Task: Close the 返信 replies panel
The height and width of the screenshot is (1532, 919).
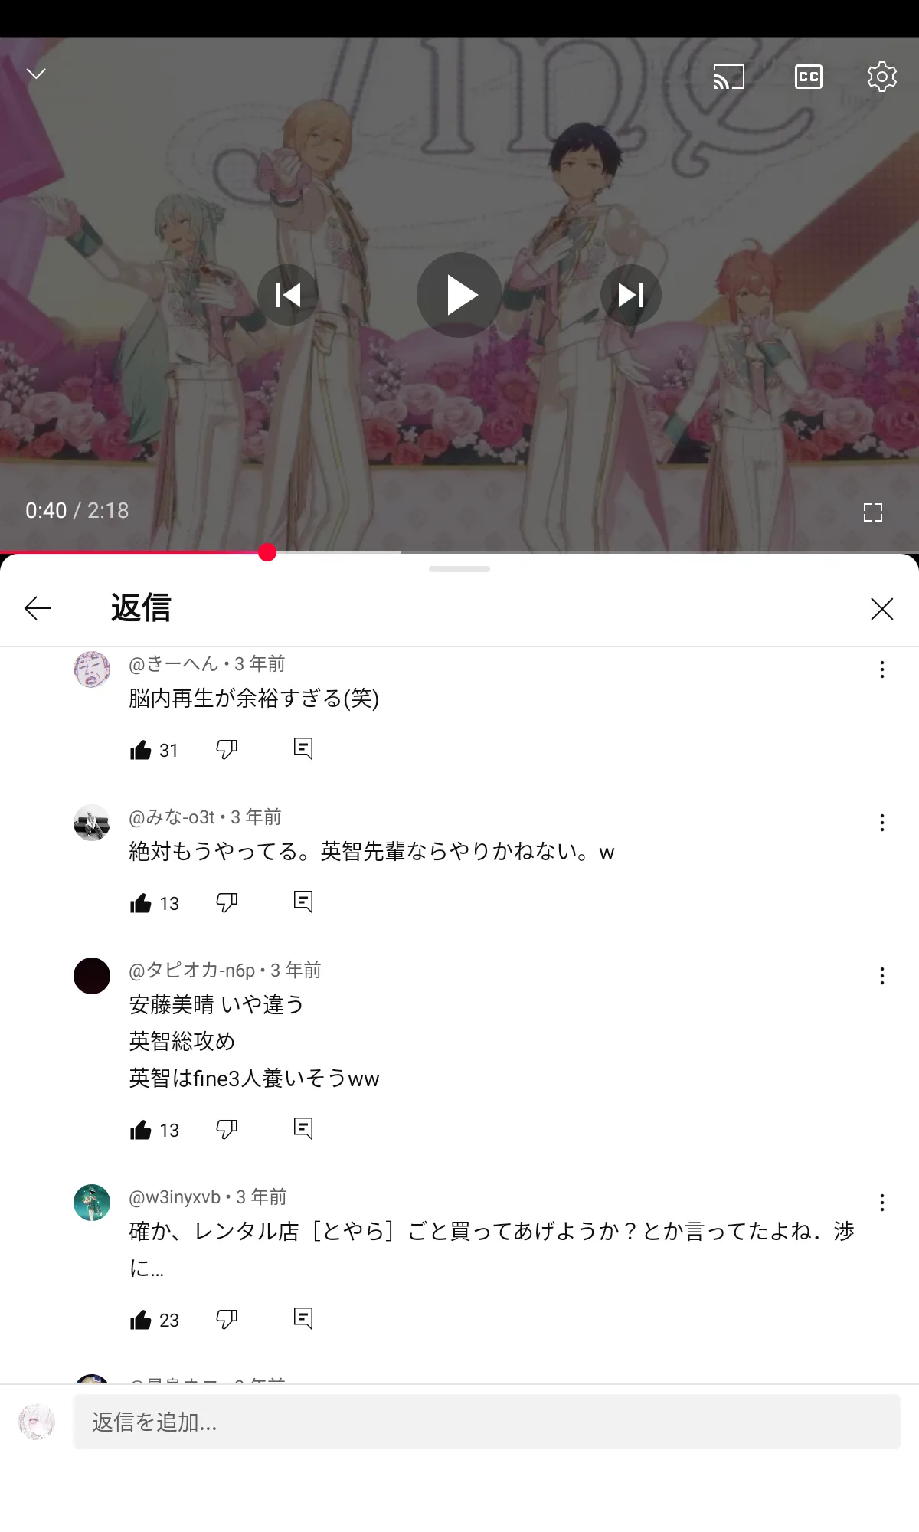Action: (882, 609)
